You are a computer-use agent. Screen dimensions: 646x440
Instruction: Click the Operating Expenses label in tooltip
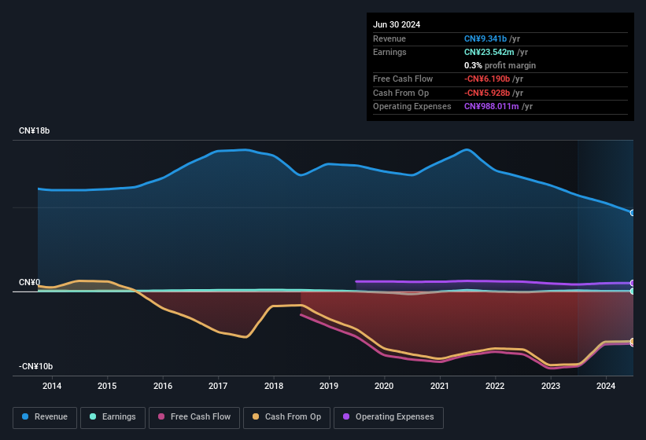412,107
